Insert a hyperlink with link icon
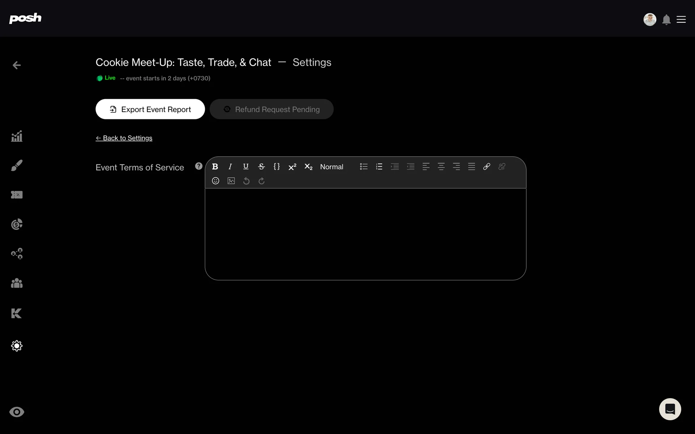 [486, 166]
